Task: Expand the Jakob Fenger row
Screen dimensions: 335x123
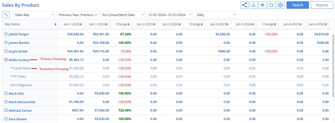Action: click(x=6, y=34)
